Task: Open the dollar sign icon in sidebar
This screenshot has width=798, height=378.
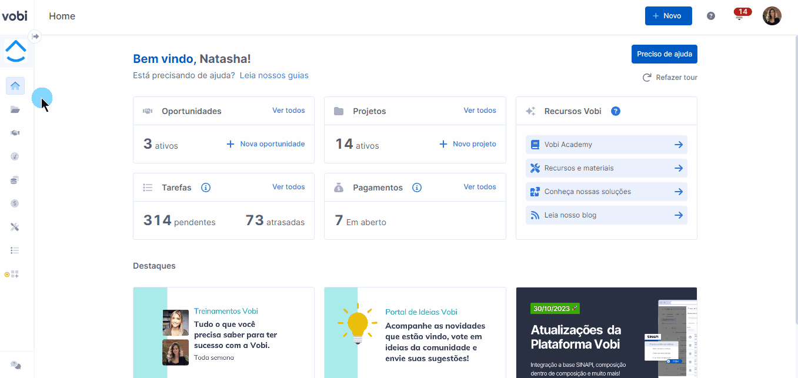Action: (15, 203)
